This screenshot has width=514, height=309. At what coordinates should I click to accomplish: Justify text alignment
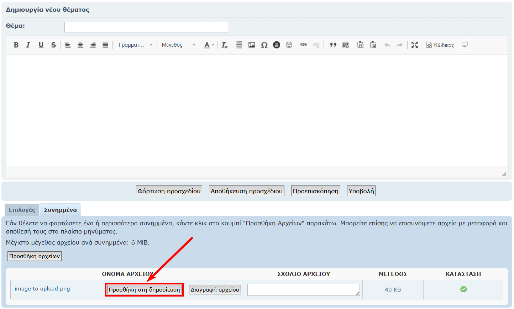pos(105,45)
